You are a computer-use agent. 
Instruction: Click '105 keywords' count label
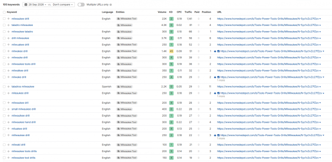(11, 4)
